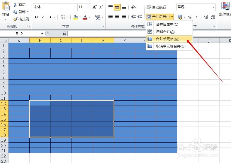This screenshot has height=163, width=231.
Task: Click the Paste clipboard icon
Action: coord(6,6)
